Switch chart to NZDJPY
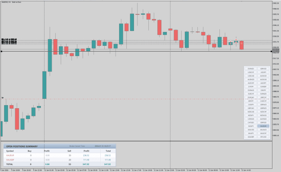The height and width of the screenshot is (172, 281). coord(251,115)
